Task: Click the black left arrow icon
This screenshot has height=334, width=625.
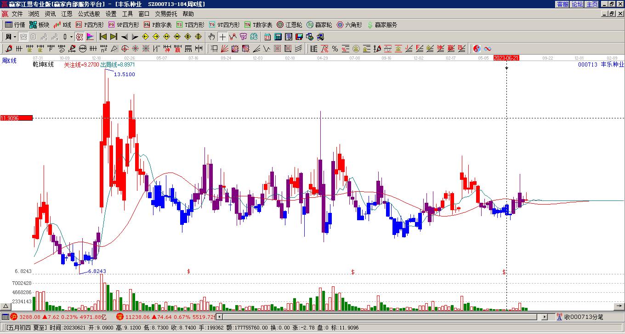Action: pos(125,37)
